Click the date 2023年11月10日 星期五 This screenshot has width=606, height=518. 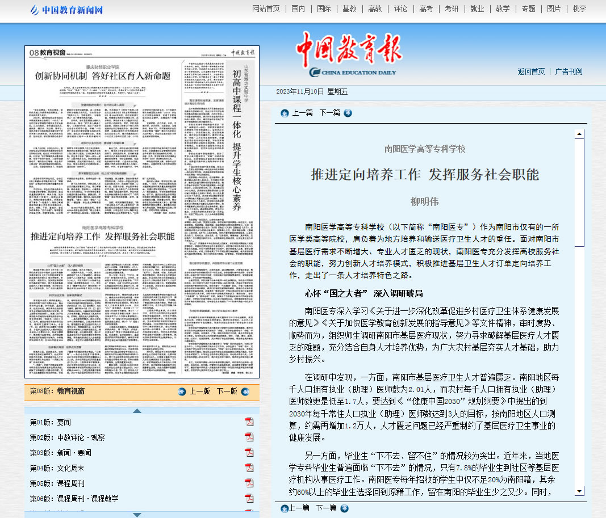312,91
